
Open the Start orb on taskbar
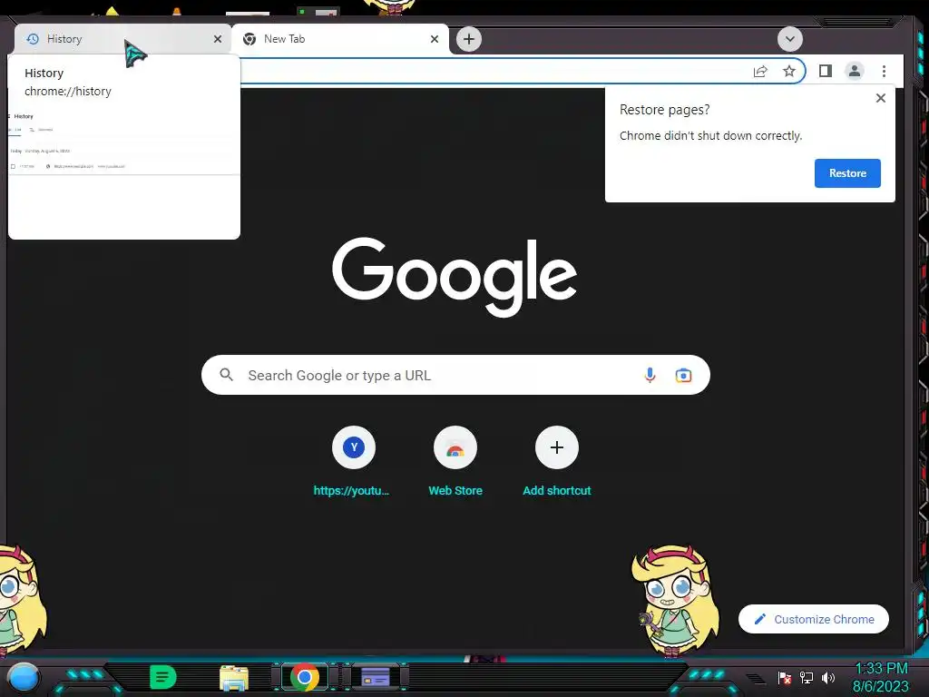point(24,678)
